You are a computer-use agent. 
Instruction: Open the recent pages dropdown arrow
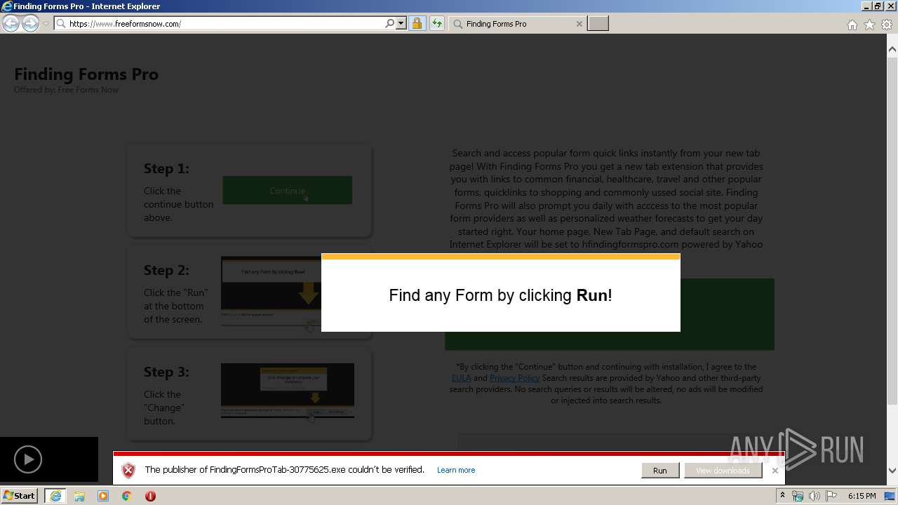point(46,24)
